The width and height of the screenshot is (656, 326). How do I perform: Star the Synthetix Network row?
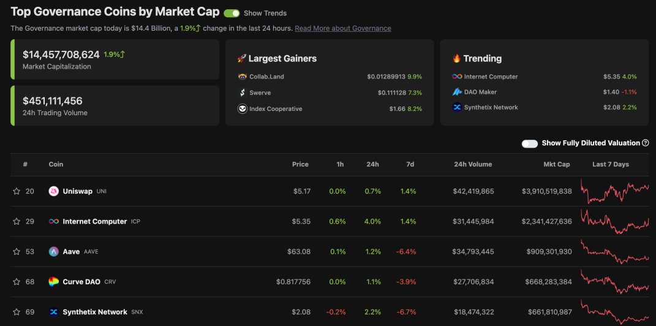coord(17,312)
